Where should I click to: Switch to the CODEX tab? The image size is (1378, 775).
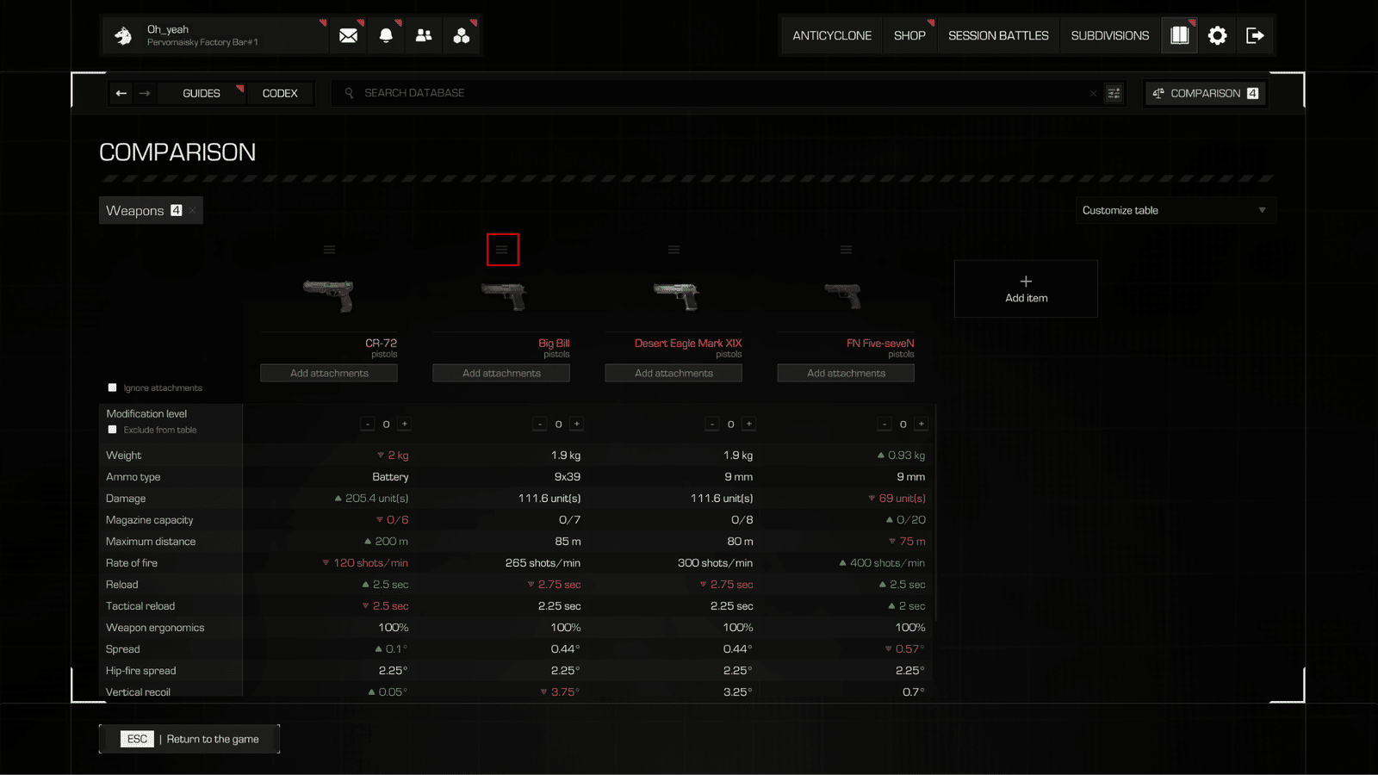(x=280, y=93)
